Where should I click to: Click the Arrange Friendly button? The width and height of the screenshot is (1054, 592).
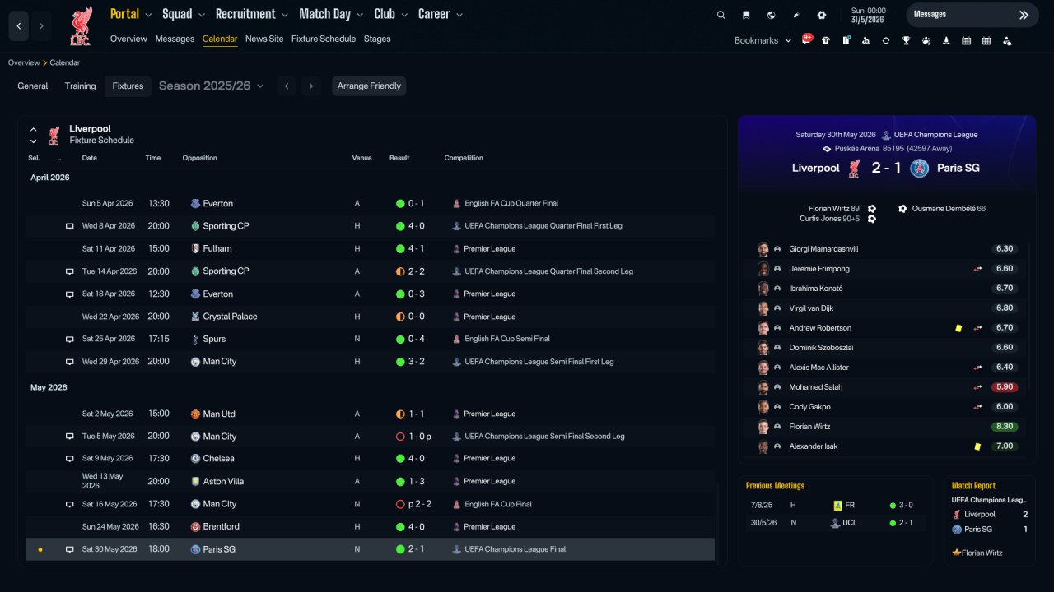tap(369, 86)
